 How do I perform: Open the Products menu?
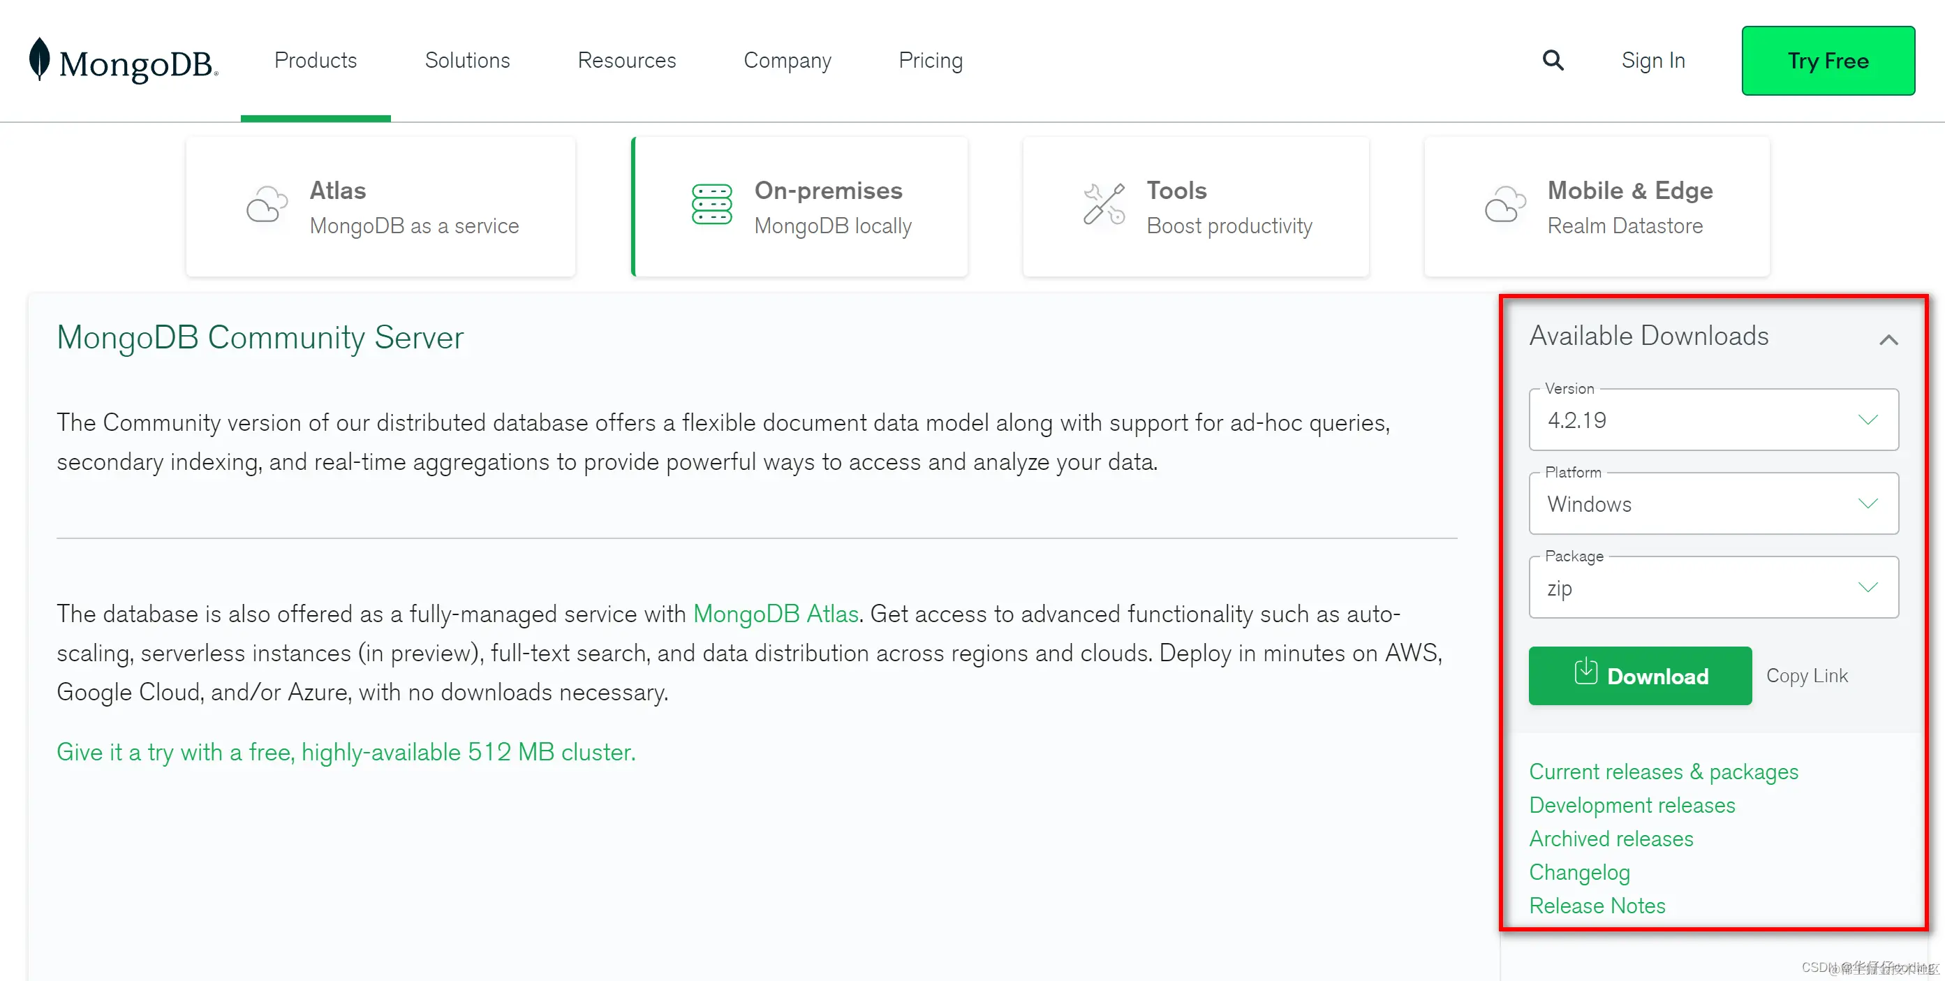[x=316, y=61]
